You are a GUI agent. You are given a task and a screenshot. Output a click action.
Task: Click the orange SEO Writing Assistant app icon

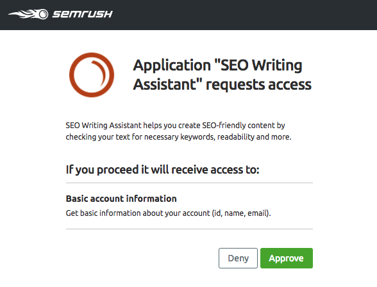(92, 75)
